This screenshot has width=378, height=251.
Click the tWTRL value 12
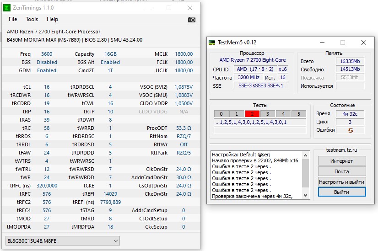click(47, 169)
